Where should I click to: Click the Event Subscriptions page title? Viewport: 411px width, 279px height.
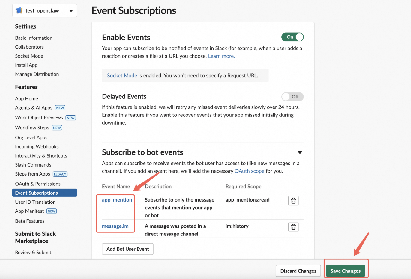pyautogui.click(x=134, y=10)
